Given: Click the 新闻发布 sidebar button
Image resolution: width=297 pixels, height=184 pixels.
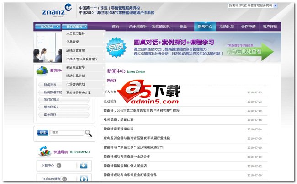Looking at the screenshot, I should pyautogui.click(x=50, y=85).
